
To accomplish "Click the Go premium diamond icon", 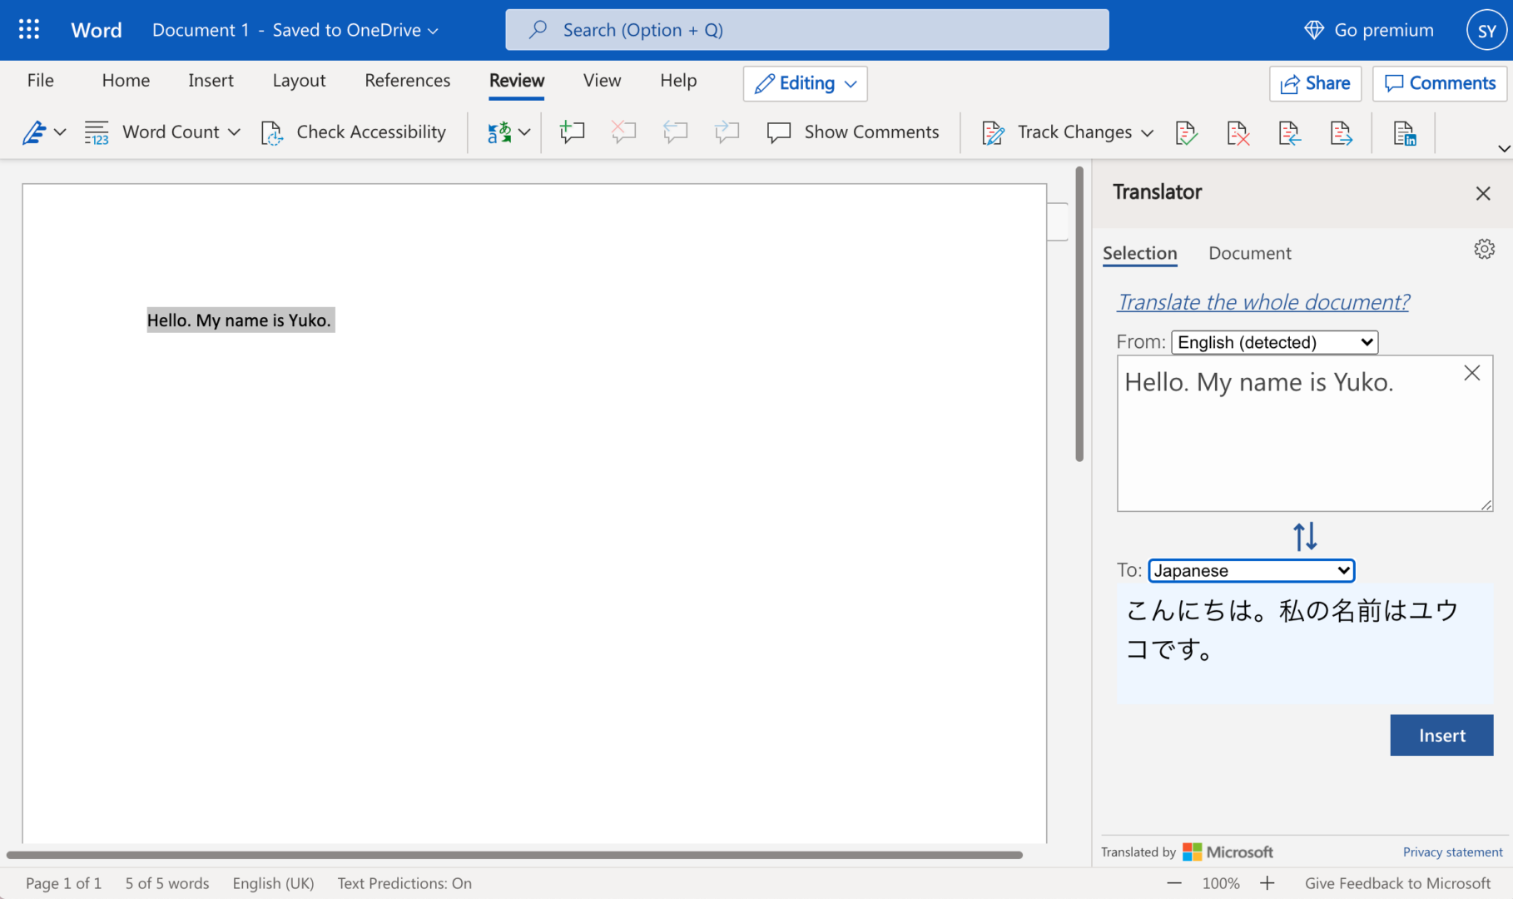I will click(x=1314, y=30).
